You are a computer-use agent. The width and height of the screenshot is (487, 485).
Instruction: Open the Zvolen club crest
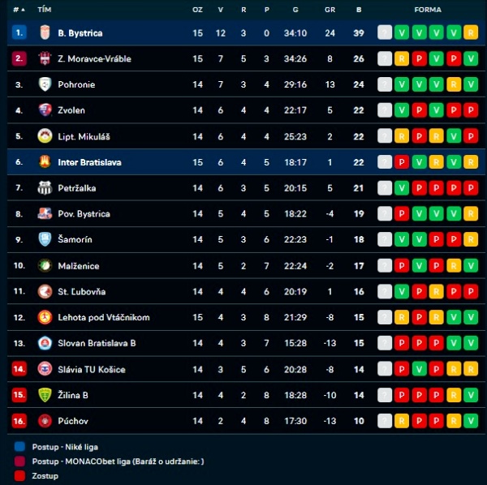(45, 110)
